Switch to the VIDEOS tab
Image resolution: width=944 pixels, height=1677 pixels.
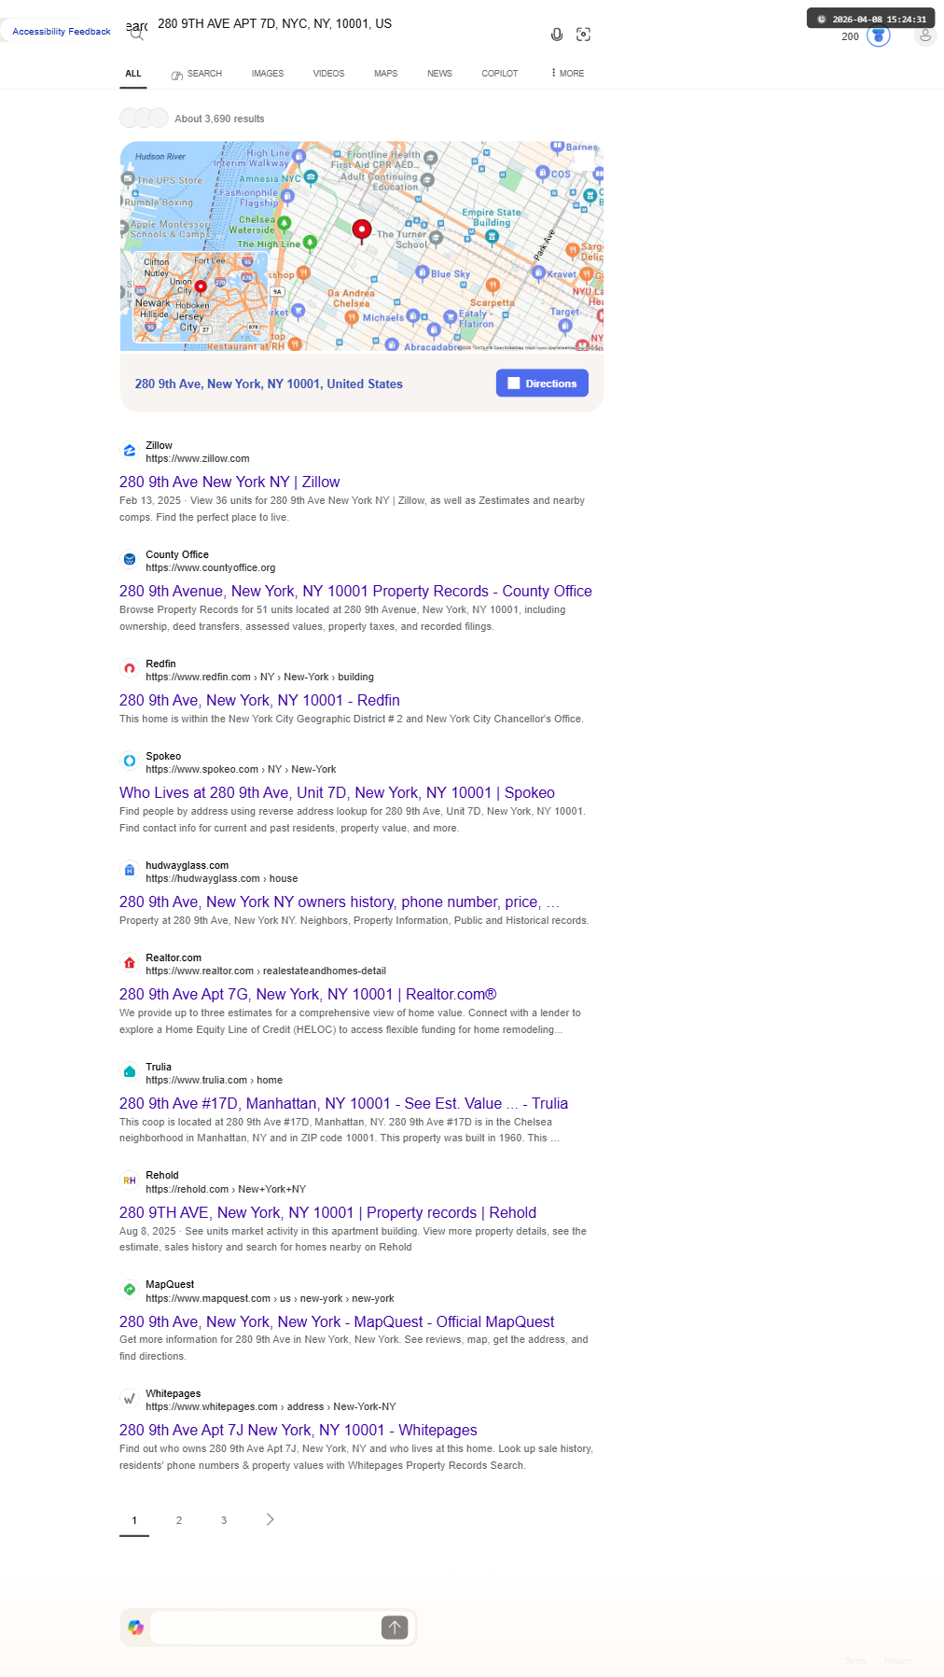(328, 74)
